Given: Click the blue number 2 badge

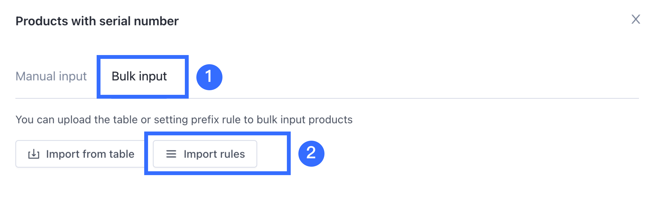Looking at the screenshot, I should (x=311, y=153).
